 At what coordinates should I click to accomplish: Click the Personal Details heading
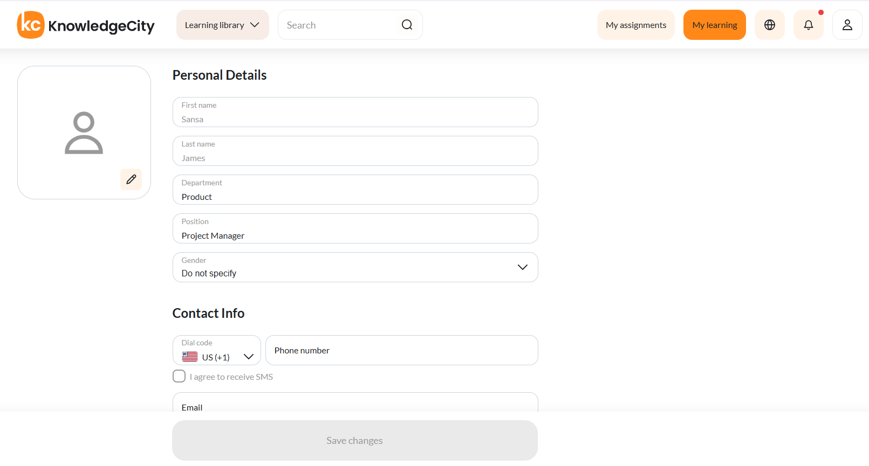[x=220, y=75]
